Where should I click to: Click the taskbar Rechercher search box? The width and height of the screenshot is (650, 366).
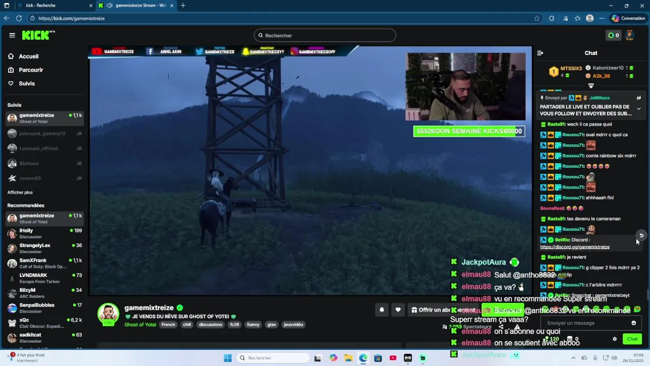click(x=274, y=358)
